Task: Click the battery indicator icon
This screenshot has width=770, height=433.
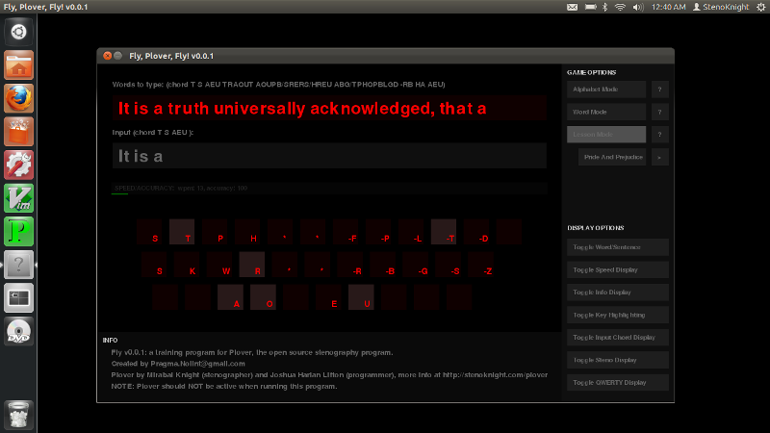Action: pyautogui.click(x=591, y=7)
